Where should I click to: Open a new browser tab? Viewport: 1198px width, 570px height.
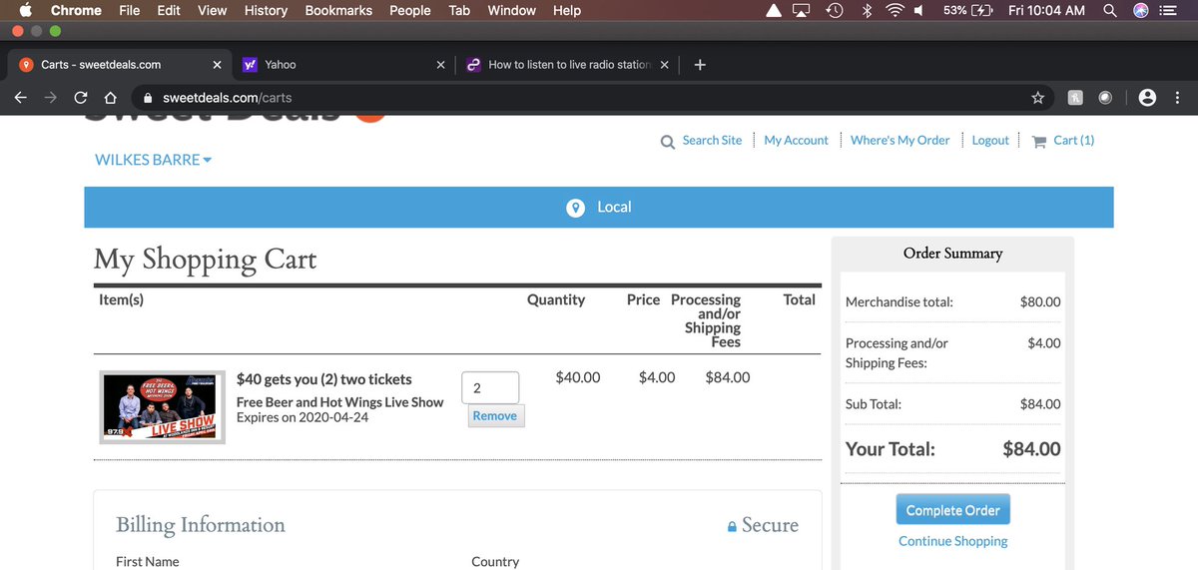click(x=700, y=65)
